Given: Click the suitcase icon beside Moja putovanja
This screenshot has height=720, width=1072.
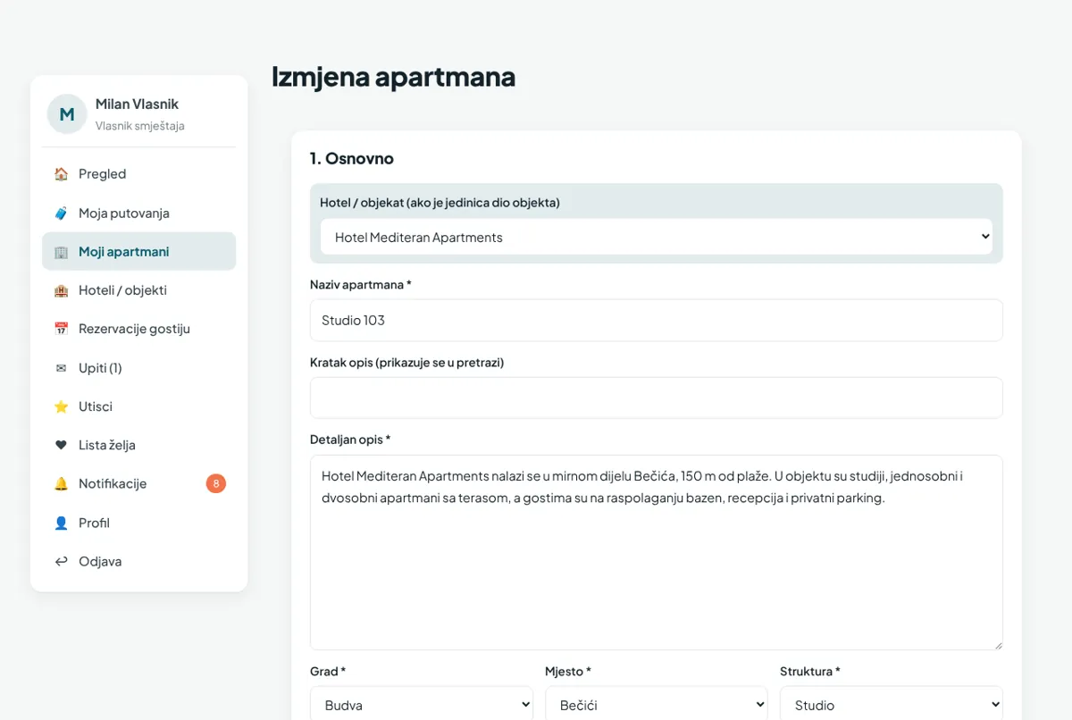Looking at the screenshot, I should tap(61, 213).
